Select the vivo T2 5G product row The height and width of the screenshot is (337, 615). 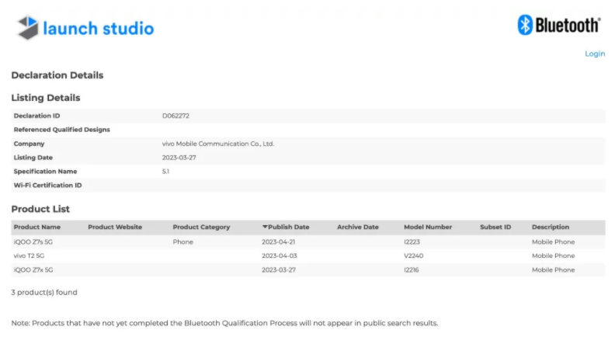[308, 255]
